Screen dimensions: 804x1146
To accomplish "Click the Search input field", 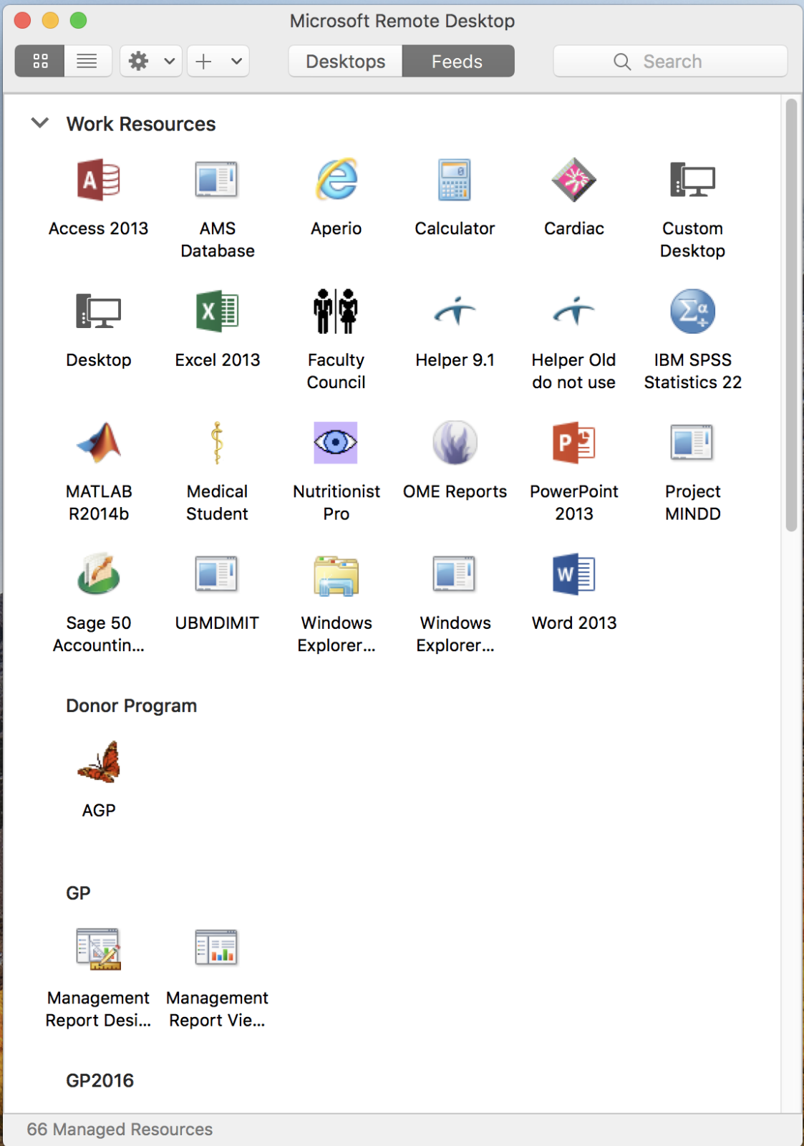I will pyautogui.click(x=671, y=61).
